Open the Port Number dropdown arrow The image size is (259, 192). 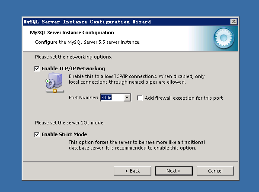[127, 98]
